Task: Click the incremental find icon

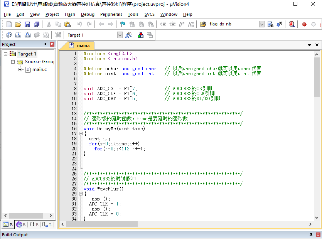Action: pos(280,24)
